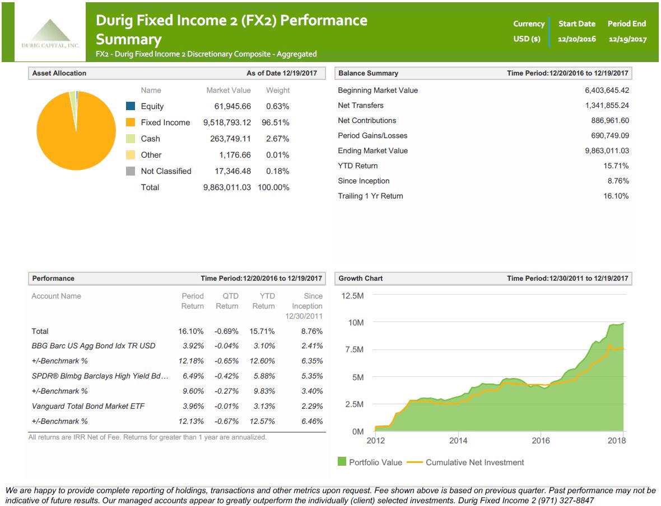
Task: Click the Since Inception 12/30/2011 column header
Action: (x=304, y=306)
